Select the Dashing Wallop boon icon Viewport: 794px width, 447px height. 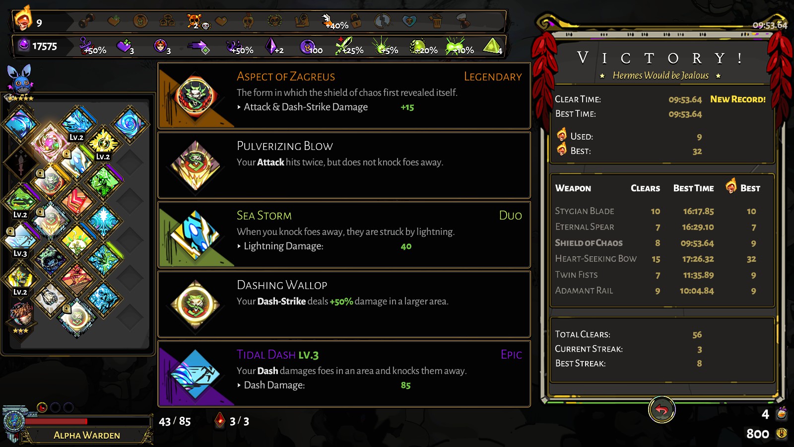coord(196,304)
